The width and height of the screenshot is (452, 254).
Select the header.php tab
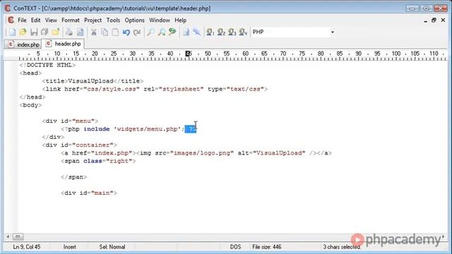tap(63, 44)
